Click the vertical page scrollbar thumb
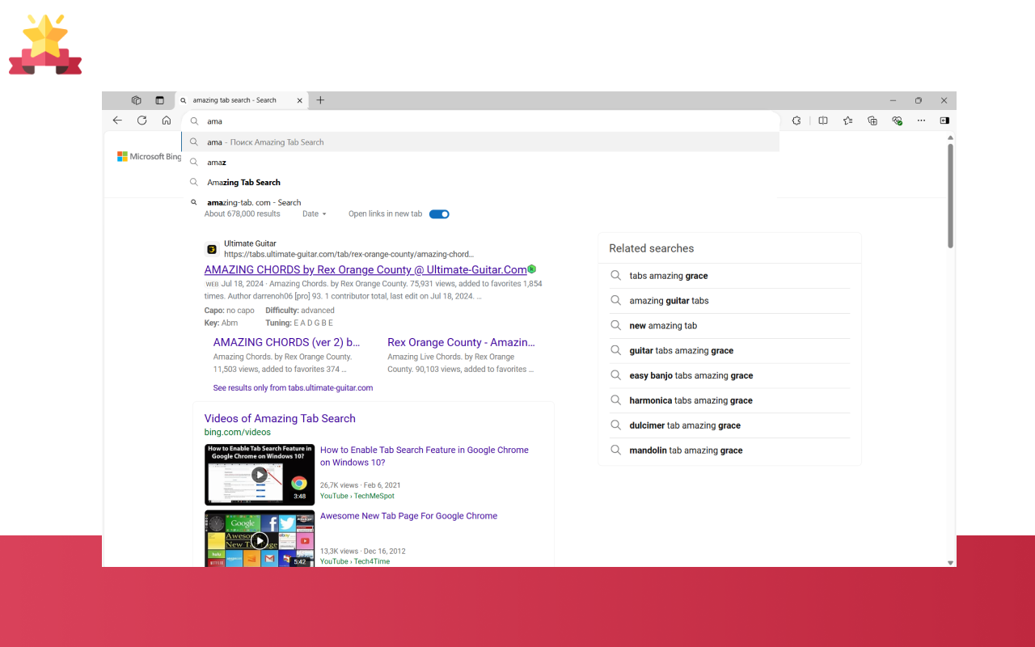The width and height of the screenshot is (1035, 647). click(x=950, y=196)
